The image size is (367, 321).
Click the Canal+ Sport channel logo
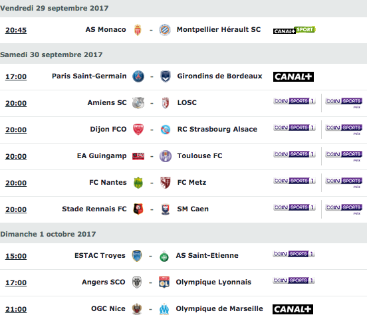tap(295, 30)
